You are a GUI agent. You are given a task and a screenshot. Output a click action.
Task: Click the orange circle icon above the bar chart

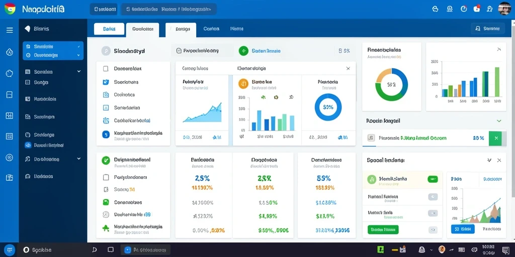pos(243,84)
